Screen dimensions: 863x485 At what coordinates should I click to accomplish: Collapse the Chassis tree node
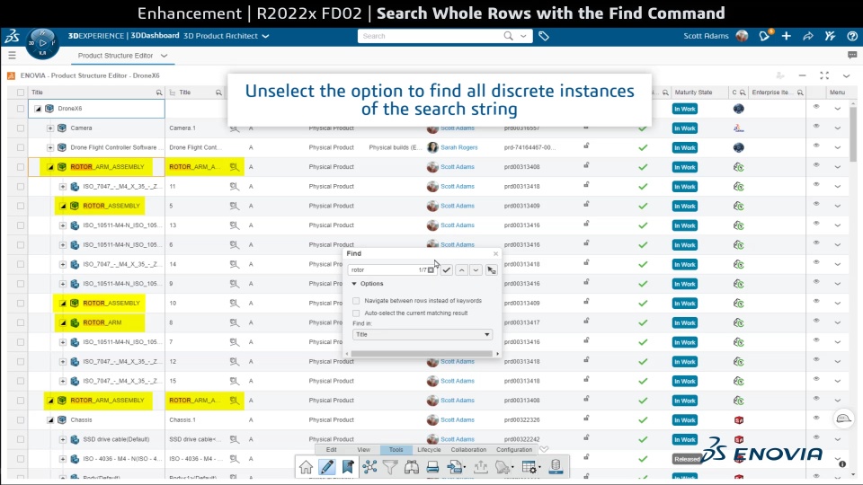(50, 420)
